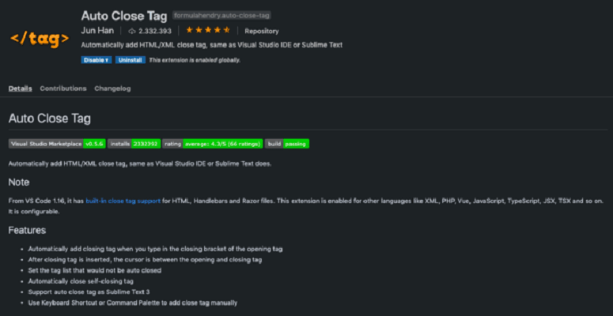Click the orange </tag> extension logo

[x=40, y=39]
